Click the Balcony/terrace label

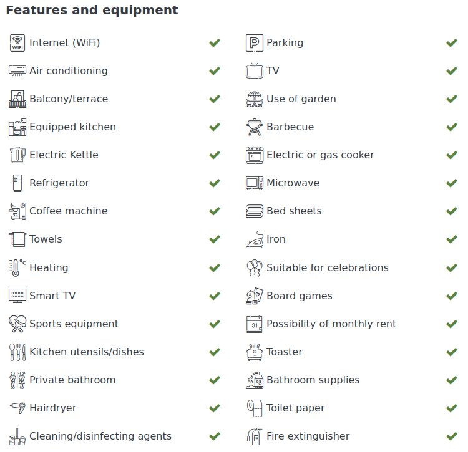[69, 99]
